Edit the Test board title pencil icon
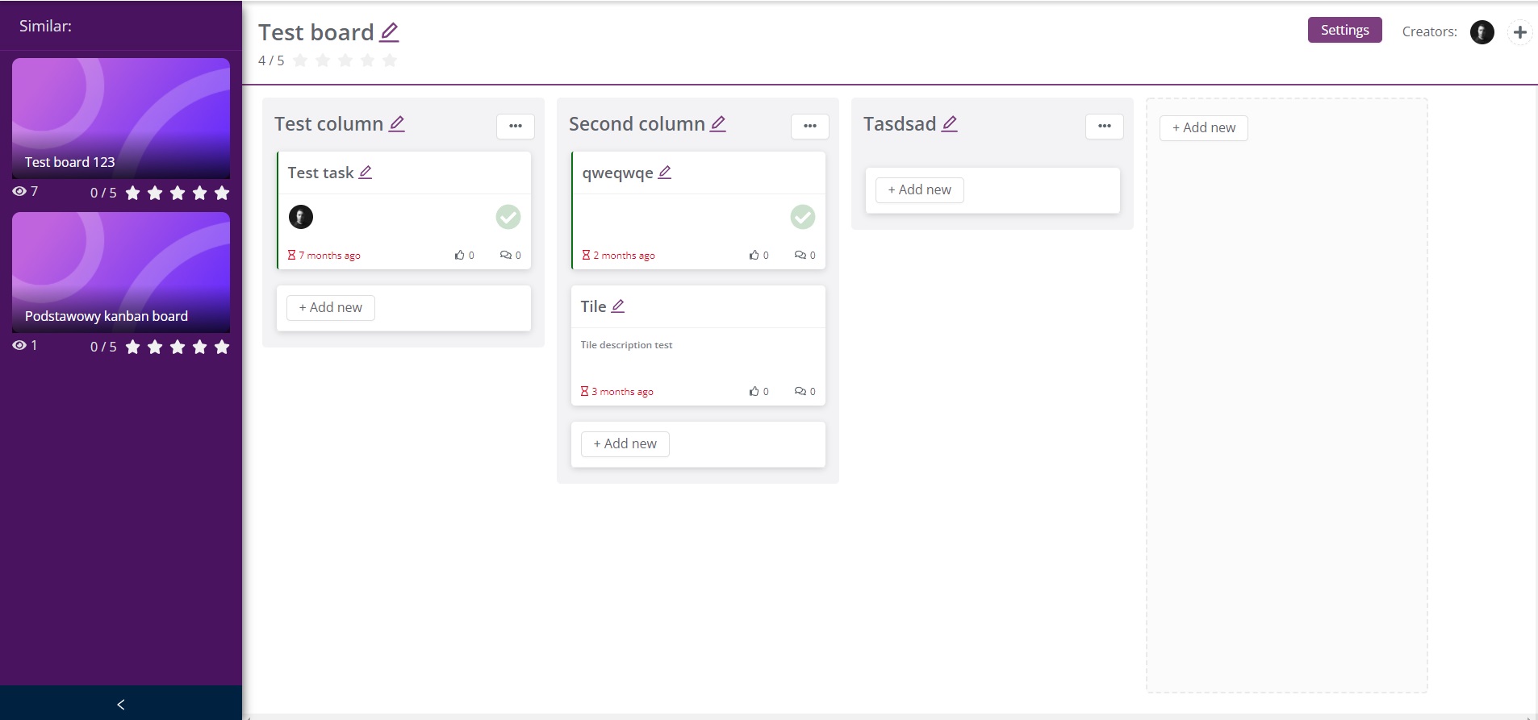Viewport: 1538px width, 720px height. tap(389, 32)
